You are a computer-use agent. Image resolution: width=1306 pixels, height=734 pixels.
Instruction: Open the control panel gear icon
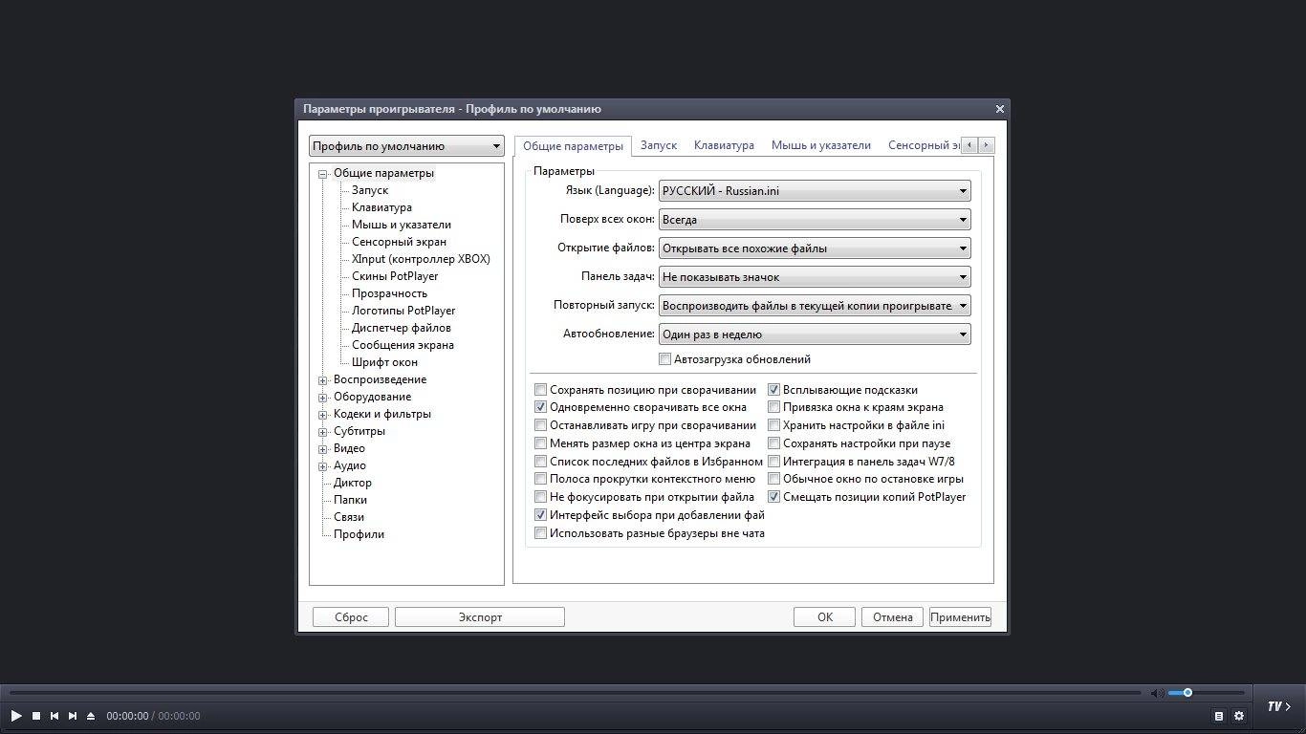[x=1239, y=716]
